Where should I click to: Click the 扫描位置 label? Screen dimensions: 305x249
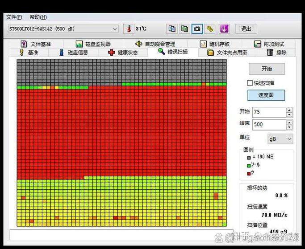(x=257, y=225)
